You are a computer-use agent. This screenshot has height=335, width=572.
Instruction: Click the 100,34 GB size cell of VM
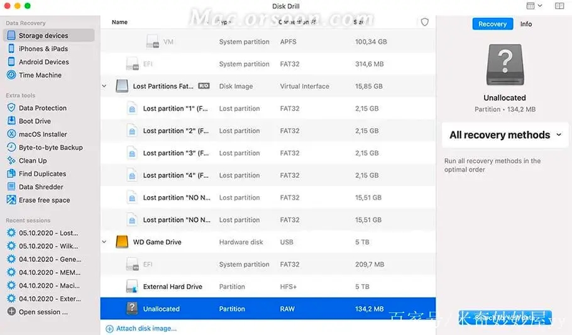point(371,41)
